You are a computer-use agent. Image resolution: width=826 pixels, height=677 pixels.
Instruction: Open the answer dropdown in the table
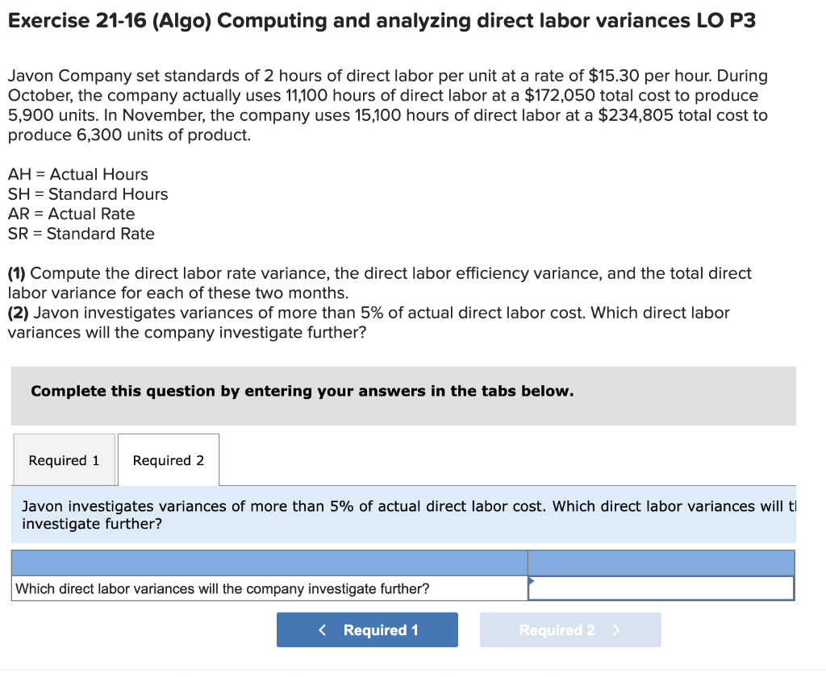click(661, 588)
